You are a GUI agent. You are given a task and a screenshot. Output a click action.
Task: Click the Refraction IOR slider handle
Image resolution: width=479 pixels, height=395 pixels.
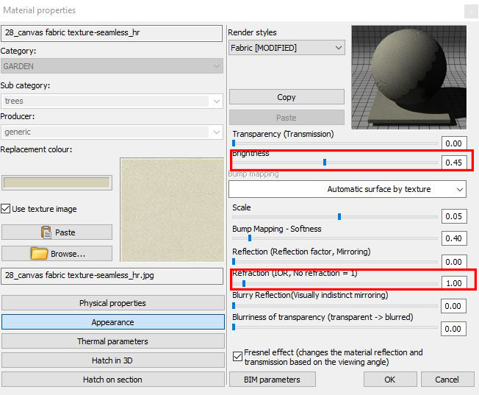[x=244, y=283]
